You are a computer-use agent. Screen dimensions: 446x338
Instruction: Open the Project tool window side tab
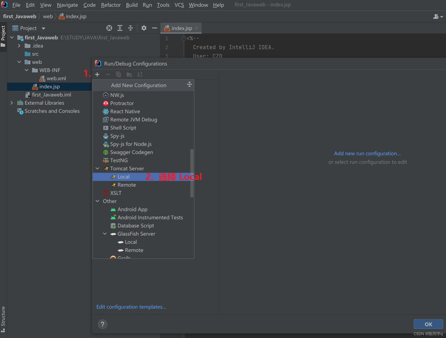coord(3,37)
